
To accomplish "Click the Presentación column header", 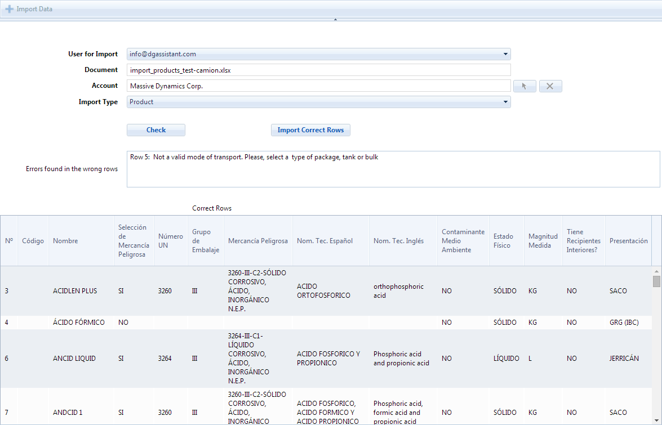I will 628,241.
